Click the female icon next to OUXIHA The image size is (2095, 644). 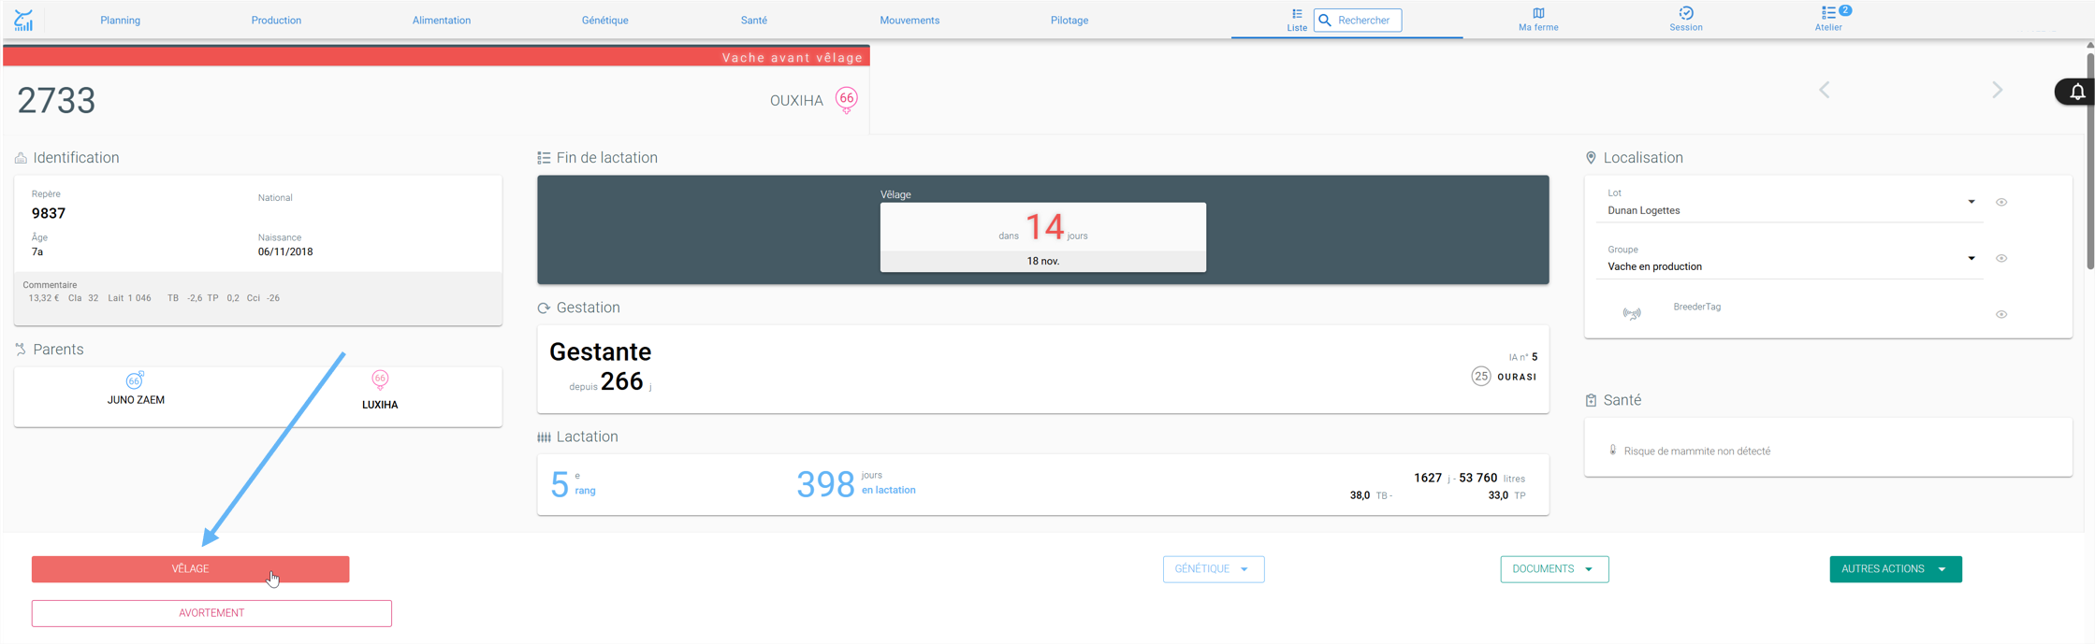[847, 100]
